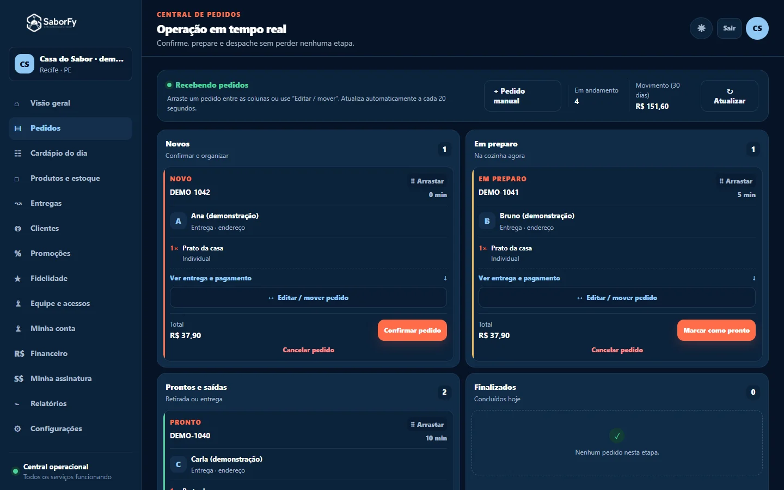Click the Produtos e estoque box icon
The image size is (784, 490).
click(17, 179)
